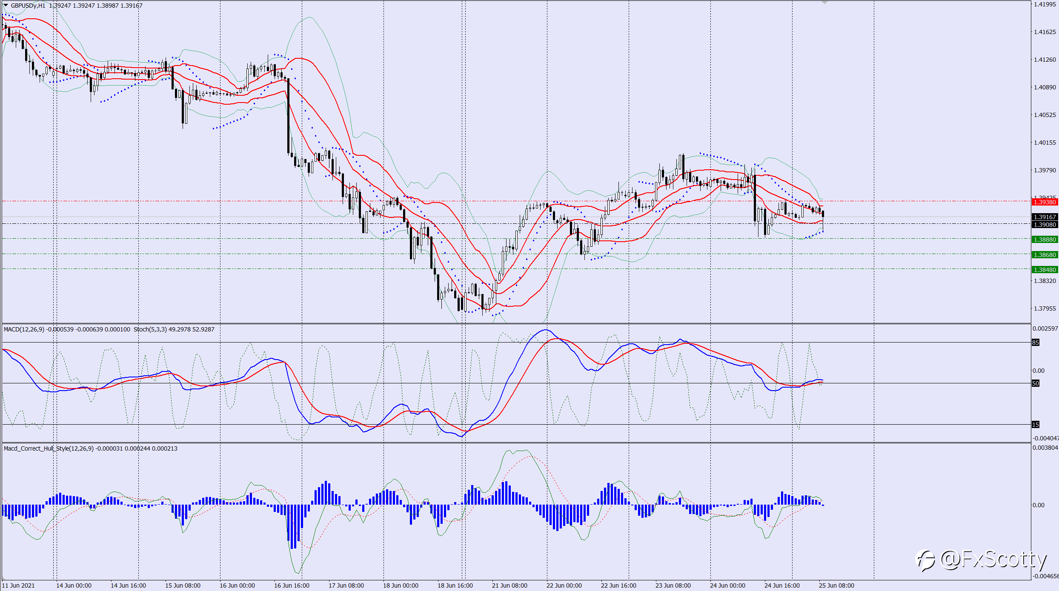Click the 17 Jun 08:00 time label
Screen dimensions: 1059x591
pyautogui.click(x=346, y=585)
